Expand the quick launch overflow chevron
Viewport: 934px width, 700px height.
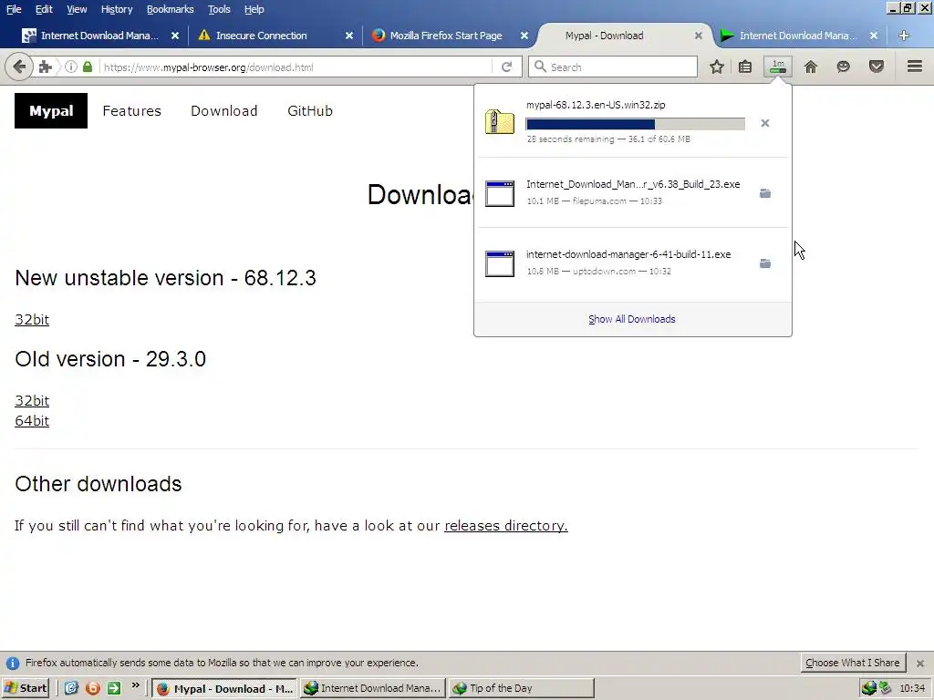point(135,685)
